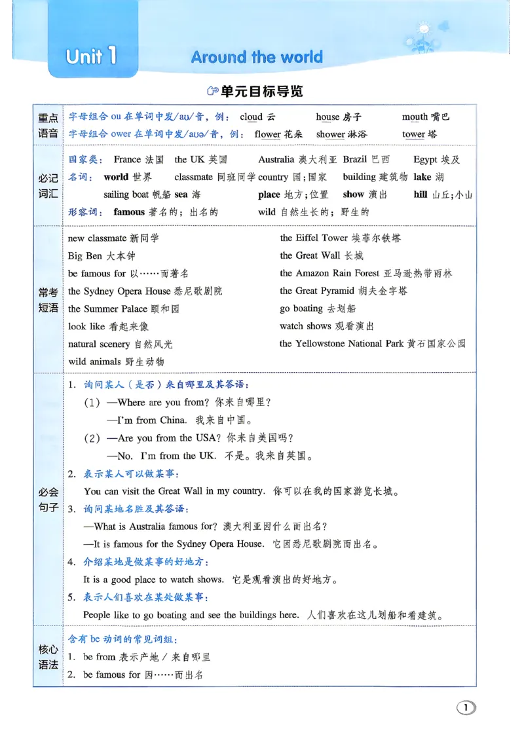Click the word 'world 世界'
This screenshot has width=524, height=740.
click(128, 177)
